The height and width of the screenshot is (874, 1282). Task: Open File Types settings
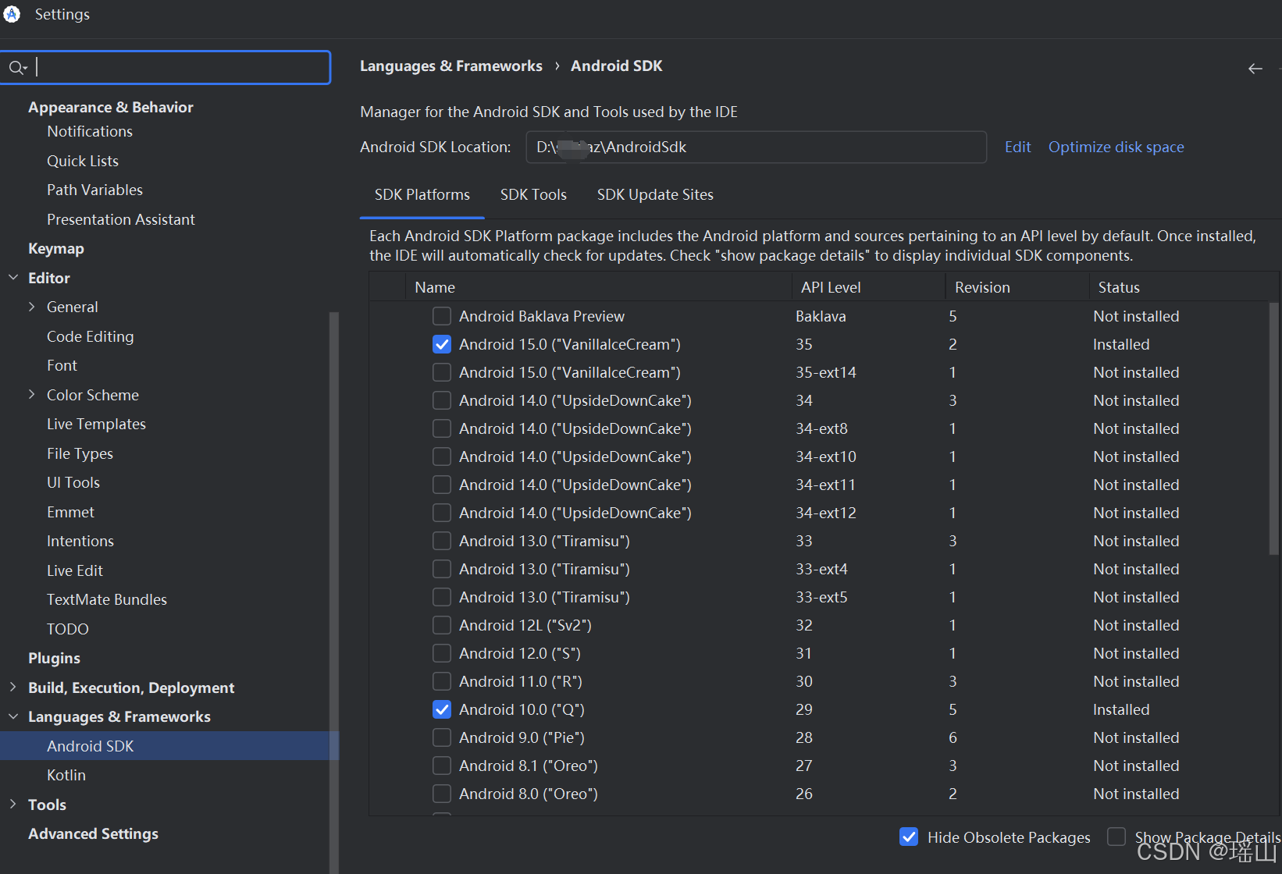click(80, 453)
